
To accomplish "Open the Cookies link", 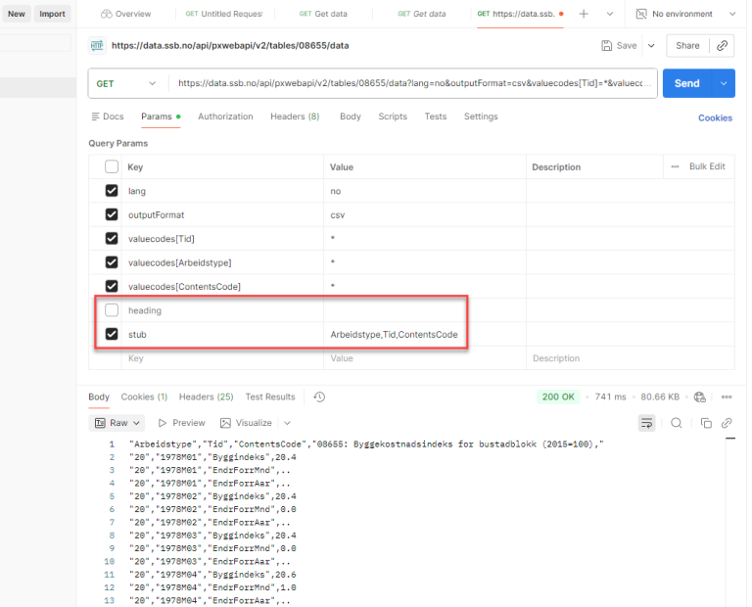I will (x=714, y=117).
